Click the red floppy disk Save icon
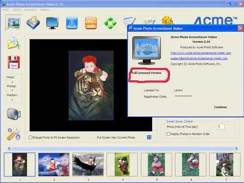244x183 pixels. 14,62
